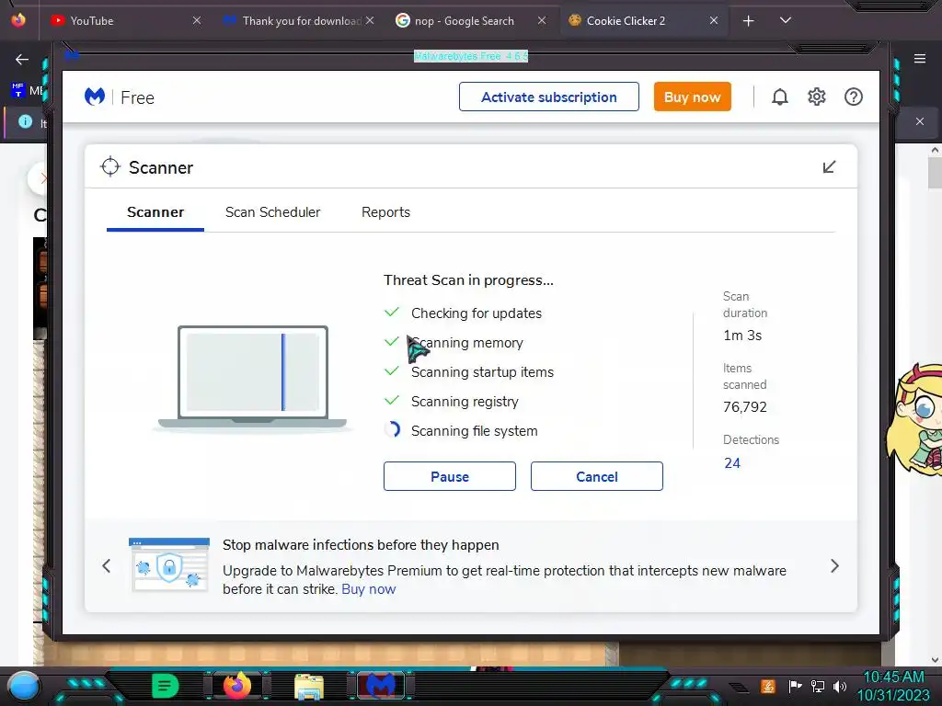The image size is (942, 706).
Task: Open the green notes app on the taskbar
Action: (x=166, y=686)
